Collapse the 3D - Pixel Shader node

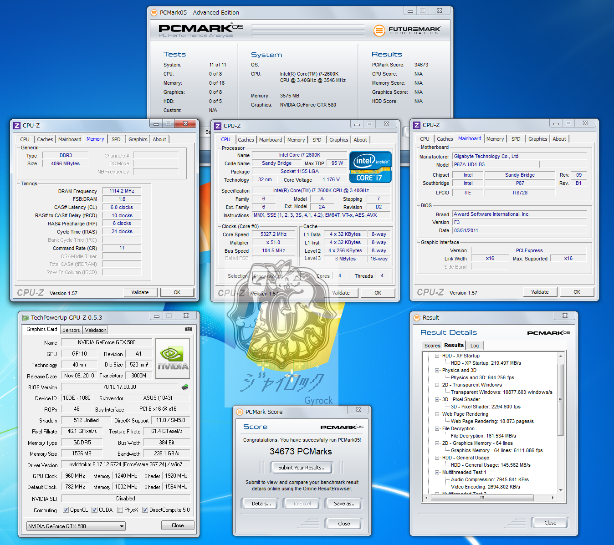tap(437, 399)
